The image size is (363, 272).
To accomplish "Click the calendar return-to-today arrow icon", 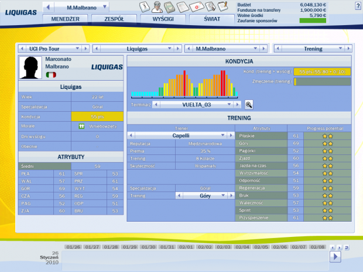I will click(x=347, y=247).
